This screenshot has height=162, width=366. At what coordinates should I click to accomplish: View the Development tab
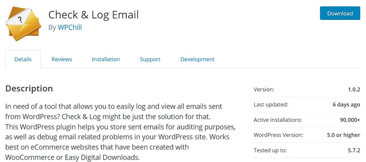[198, 59]
